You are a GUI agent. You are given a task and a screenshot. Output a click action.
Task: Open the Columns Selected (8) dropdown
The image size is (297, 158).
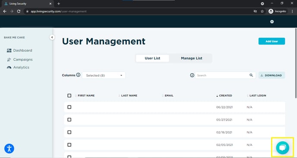104,75
